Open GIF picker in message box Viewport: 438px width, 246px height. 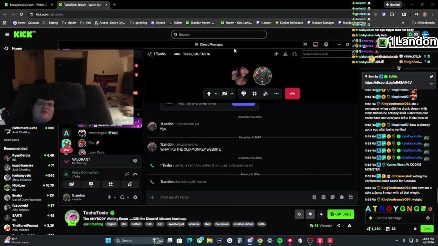323,197
